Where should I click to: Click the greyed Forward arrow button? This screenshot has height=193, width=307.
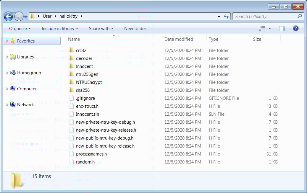(19, 17)
